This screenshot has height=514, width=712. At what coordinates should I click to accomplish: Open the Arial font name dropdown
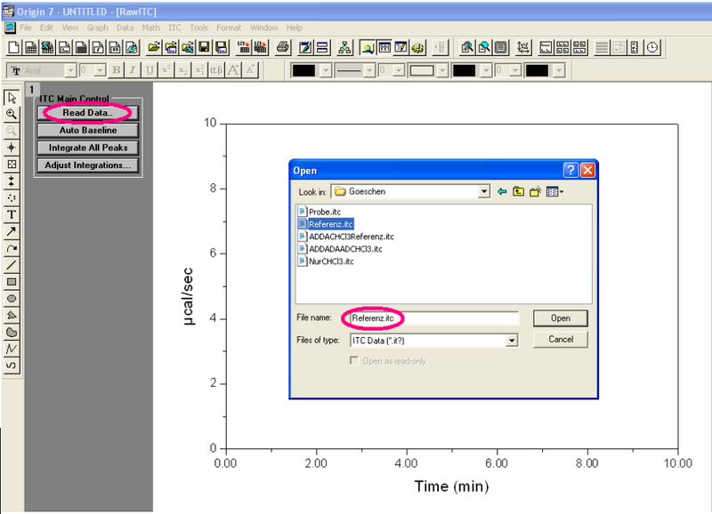tap(70, 70)
